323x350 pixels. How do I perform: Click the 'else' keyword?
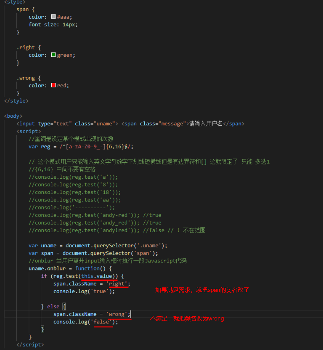pyautogui.click(x=53, y=306)
